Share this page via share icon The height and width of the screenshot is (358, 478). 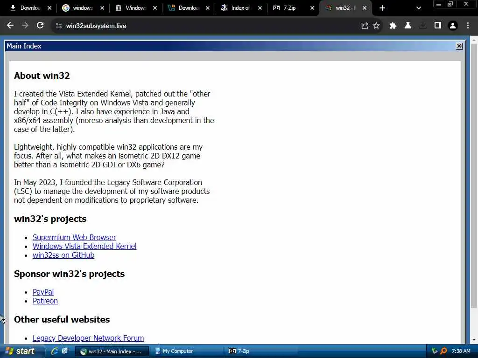coord(365,26)
